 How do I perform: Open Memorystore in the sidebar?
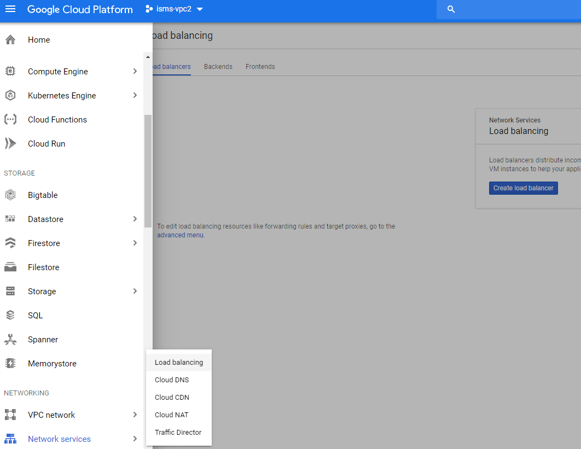(52, 364)
